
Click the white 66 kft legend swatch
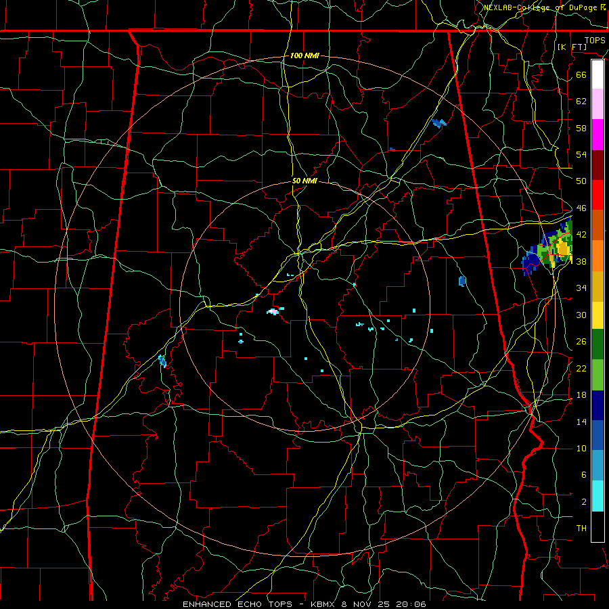click(597, 74)
